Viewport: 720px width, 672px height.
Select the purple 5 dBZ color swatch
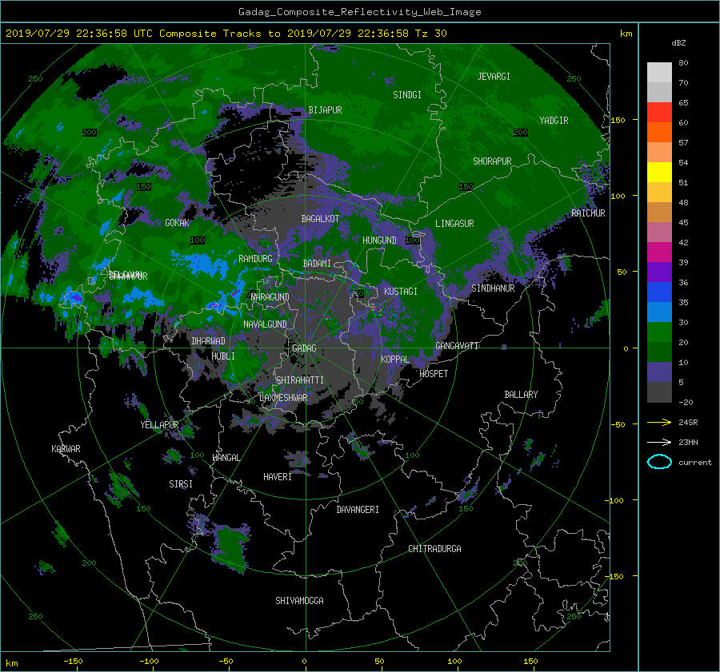click(x=659, y=372)
